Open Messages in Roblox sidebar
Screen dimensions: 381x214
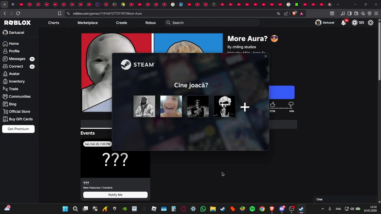click(17, 59)
